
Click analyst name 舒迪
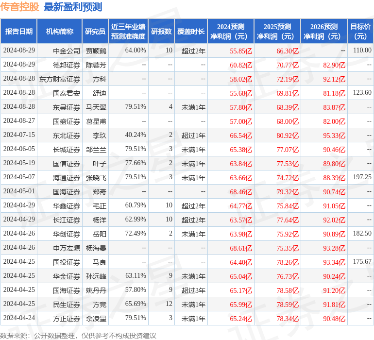[x=100, y=93]
